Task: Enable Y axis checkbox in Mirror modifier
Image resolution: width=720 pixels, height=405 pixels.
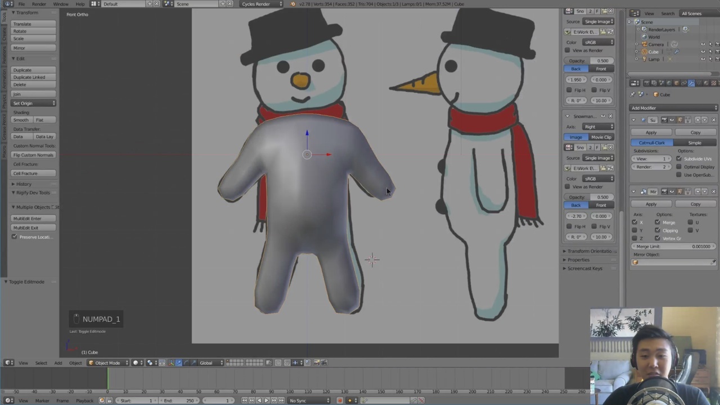Action: [x=634, y=231]
